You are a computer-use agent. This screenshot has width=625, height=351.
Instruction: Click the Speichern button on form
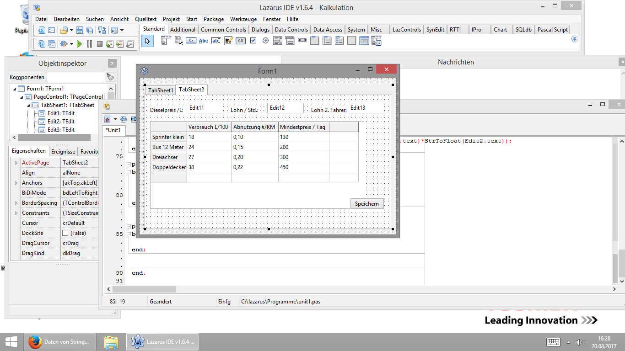(366, 204)
